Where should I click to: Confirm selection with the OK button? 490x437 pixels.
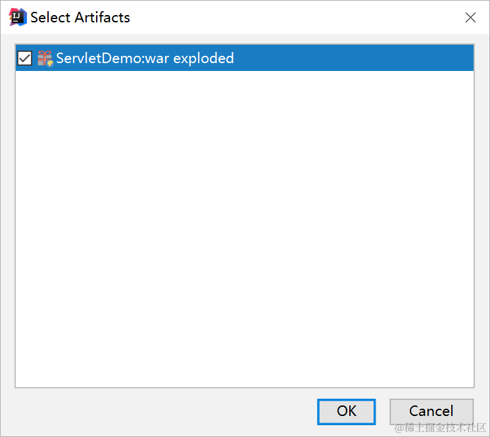pos(346,411)
